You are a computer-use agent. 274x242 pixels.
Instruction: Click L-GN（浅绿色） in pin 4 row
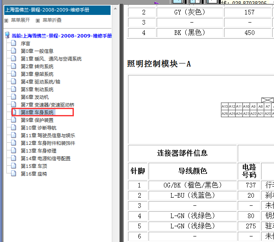pyautogui.click(x=193, y=216)
